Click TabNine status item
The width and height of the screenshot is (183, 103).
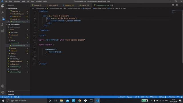pyautogui.click(x=163, y=97)
